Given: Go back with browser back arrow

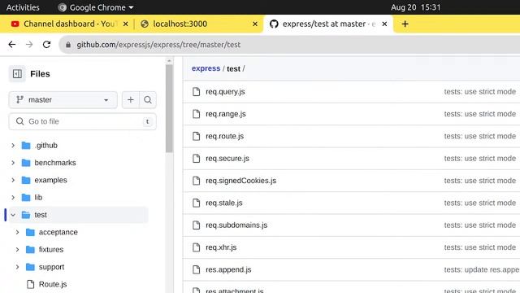Looking at the screenshot, I should click(12, 45).
